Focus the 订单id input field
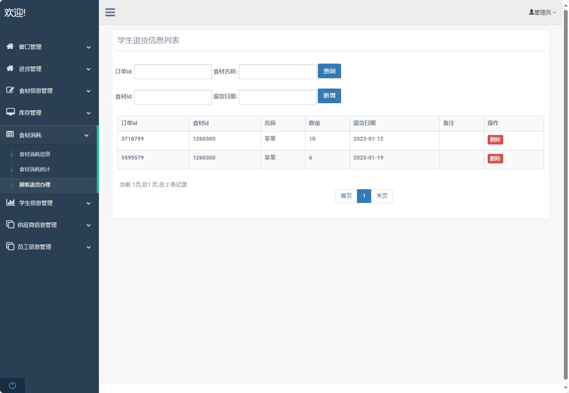The width and height of the screenshot is (569, 393). pyautogui.click(x=173, y=72)
